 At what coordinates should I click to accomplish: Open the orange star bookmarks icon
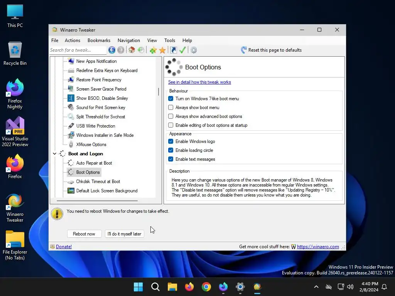tap(162, 50)
